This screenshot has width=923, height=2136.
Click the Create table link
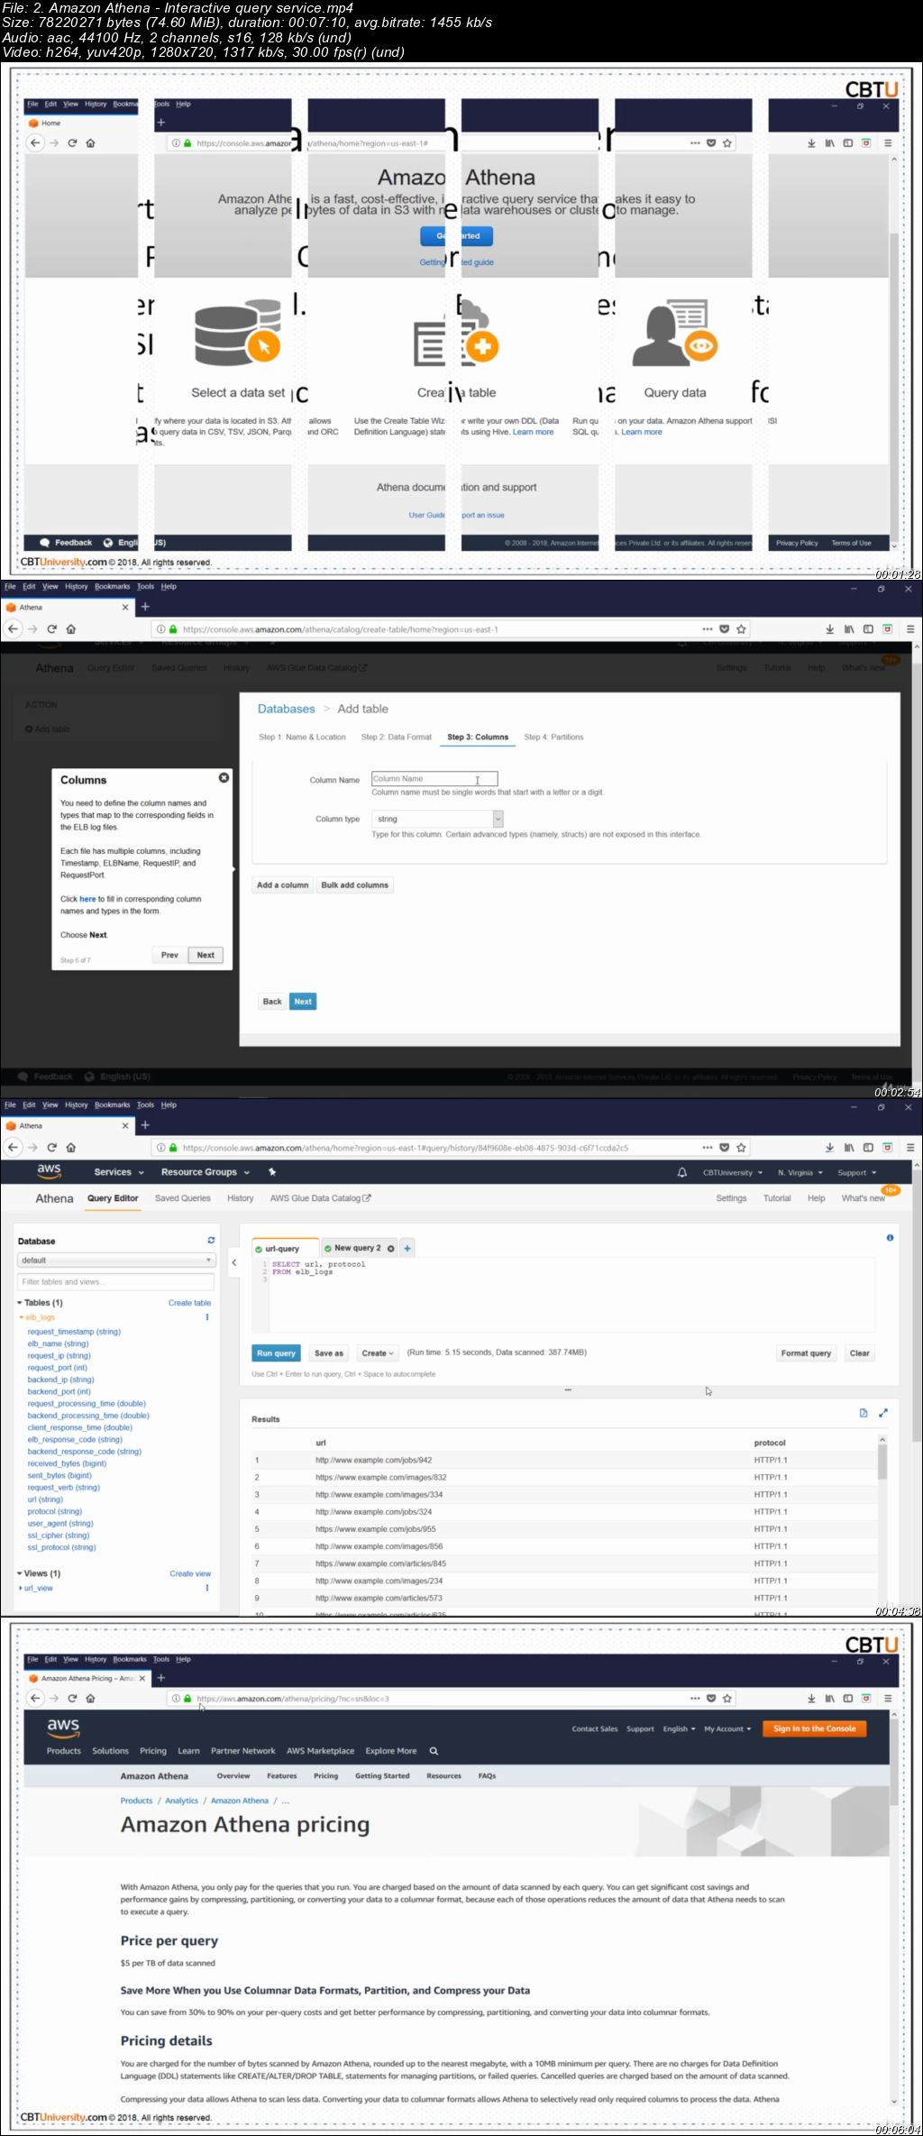(189, 1303)
